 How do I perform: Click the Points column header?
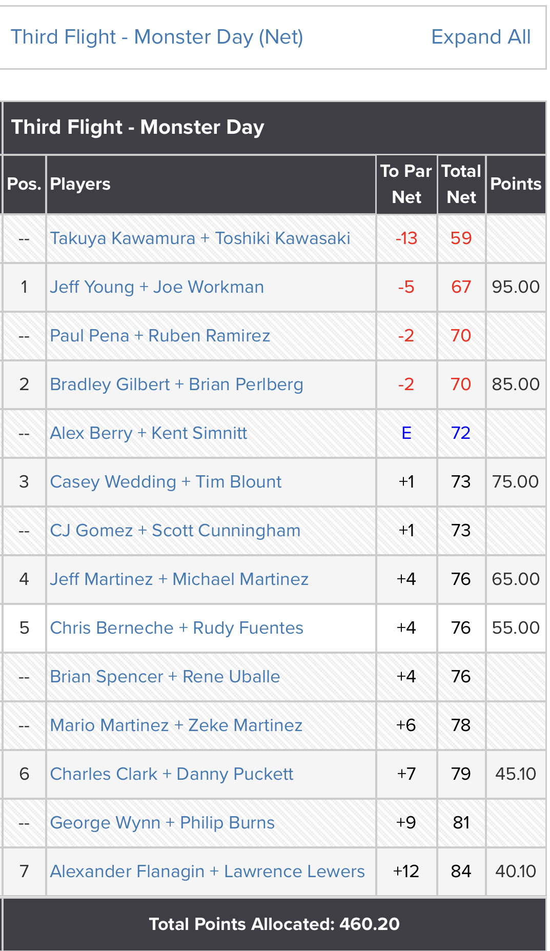point(516,184)
